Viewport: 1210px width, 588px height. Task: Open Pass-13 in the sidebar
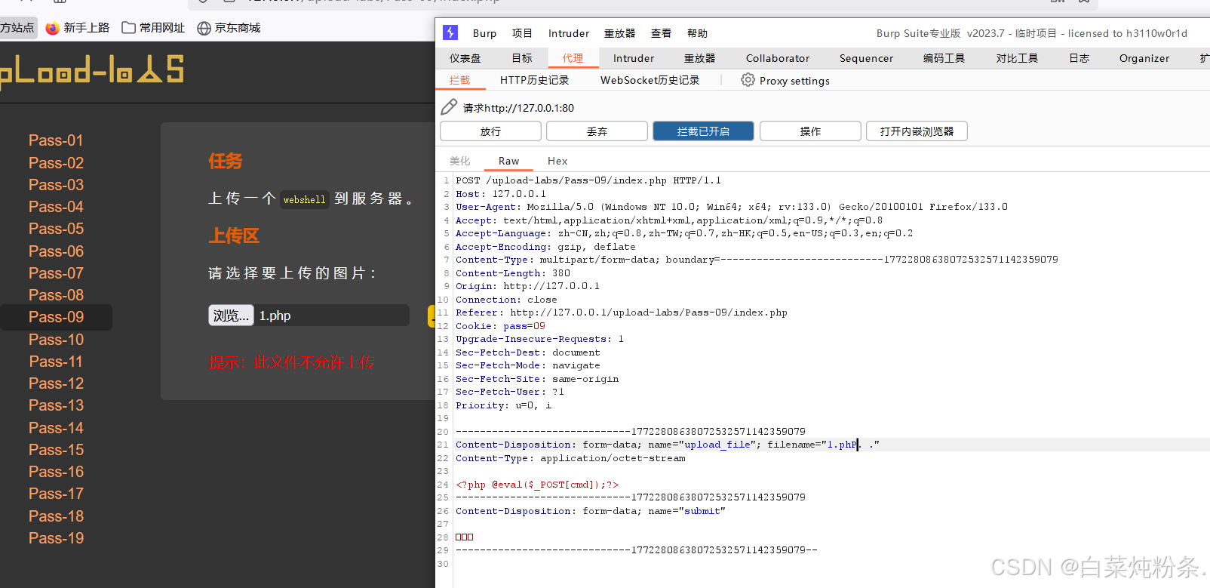click(x=56, y=405)
